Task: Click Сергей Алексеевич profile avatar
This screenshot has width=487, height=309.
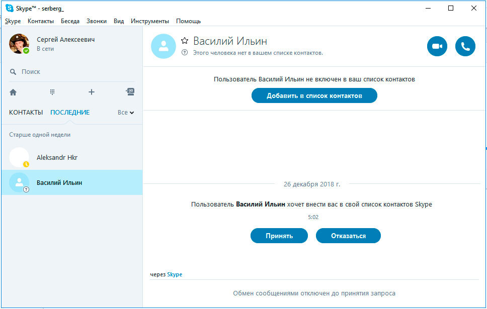Action: (19, 44)
